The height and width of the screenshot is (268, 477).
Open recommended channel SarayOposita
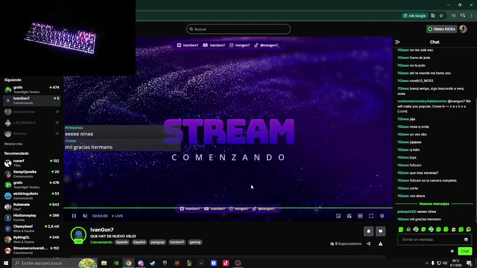point(32,174)
